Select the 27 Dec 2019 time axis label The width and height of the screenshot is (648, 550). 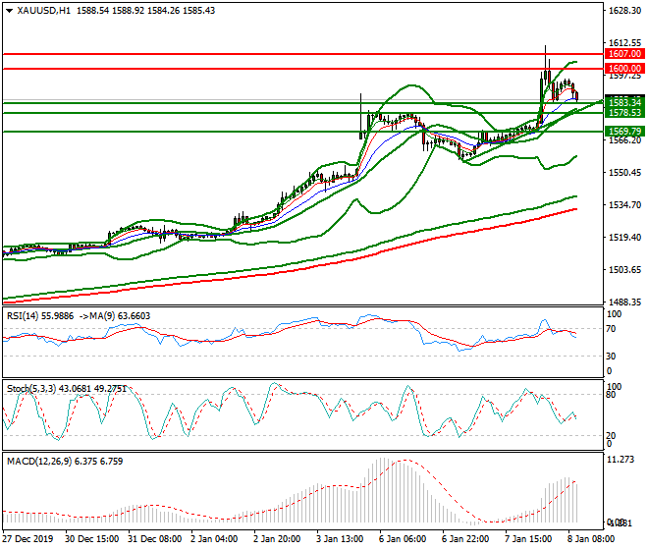28,539
